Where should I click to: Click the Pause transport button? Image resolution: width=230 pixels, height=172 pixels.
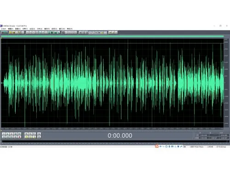(x=11, y=134)
